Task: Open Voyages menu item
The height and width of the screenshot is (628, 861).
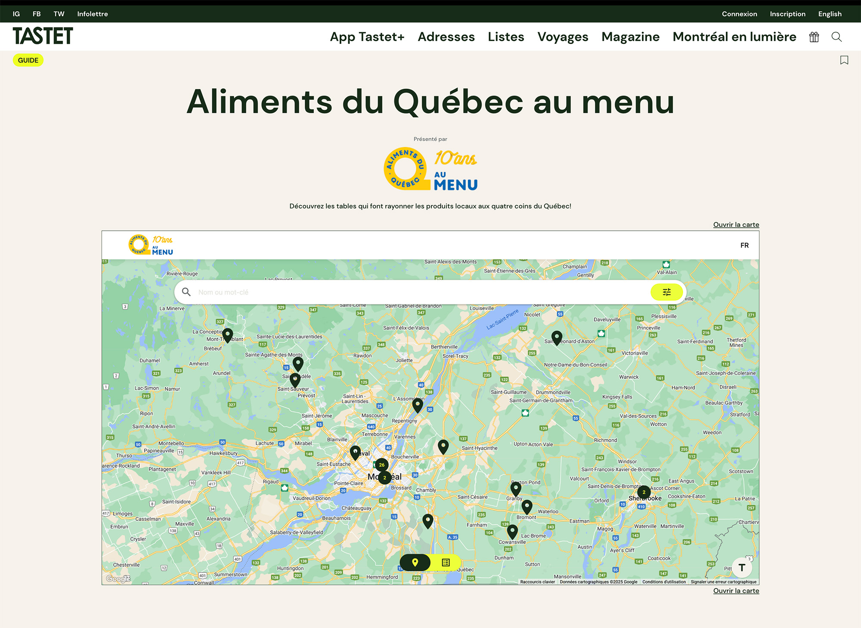Action: click(563, 37)
